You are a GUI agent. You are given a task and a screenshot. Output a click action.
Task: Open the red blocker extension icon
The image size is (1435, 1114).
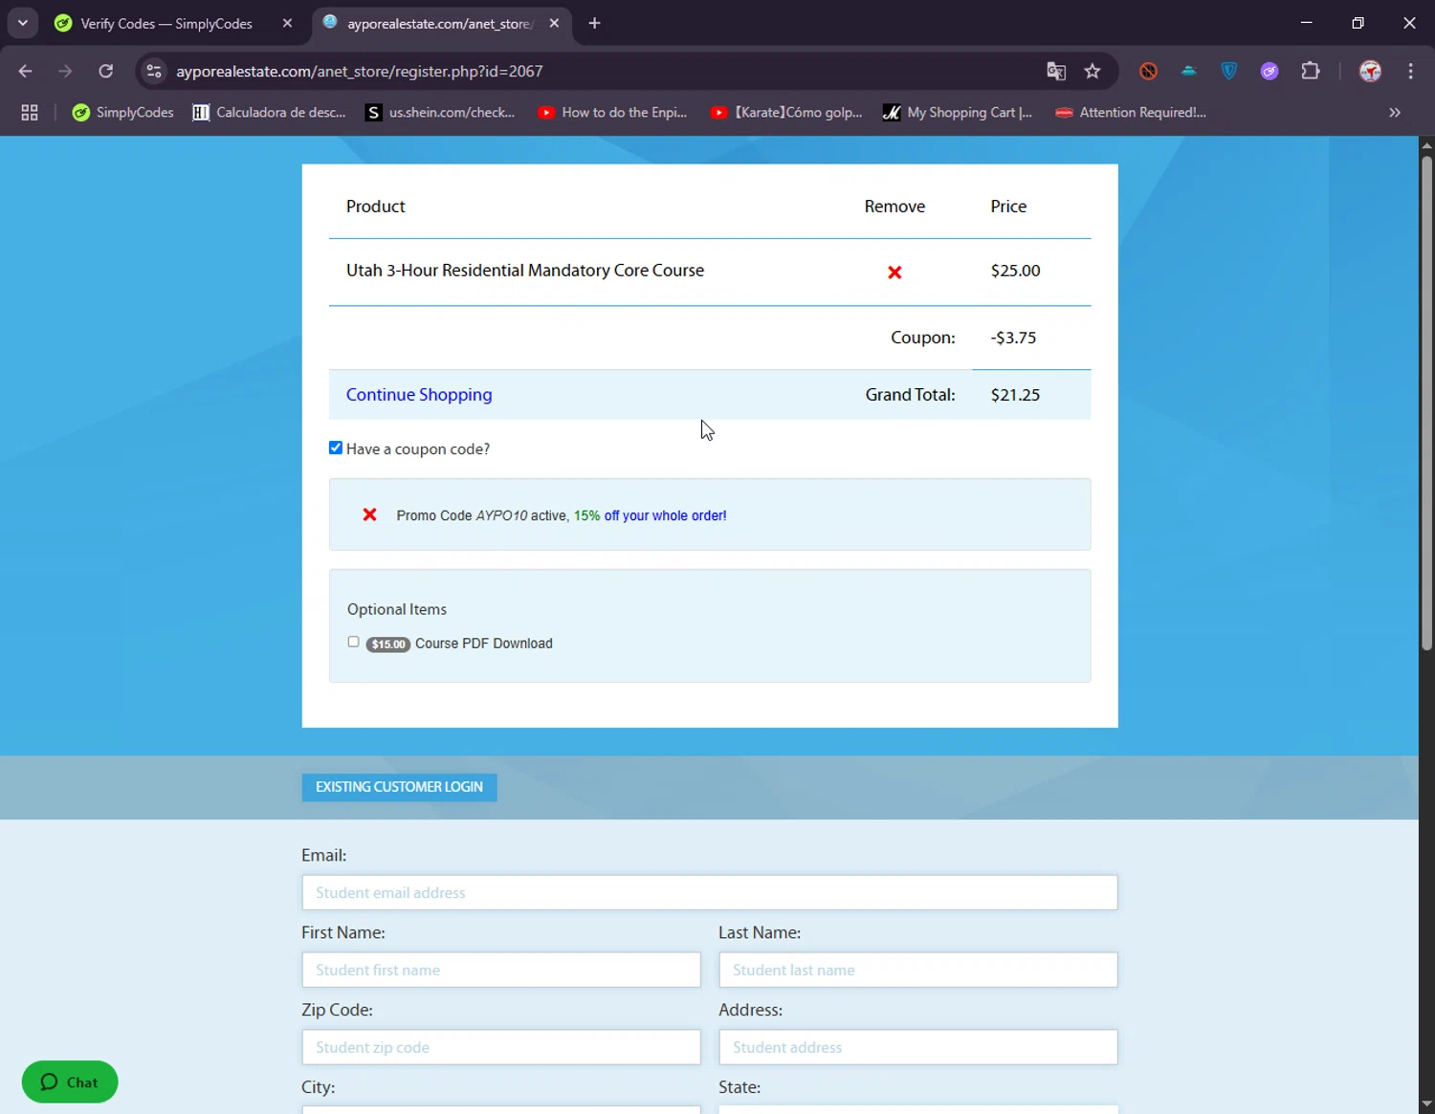coord(1149,71)
